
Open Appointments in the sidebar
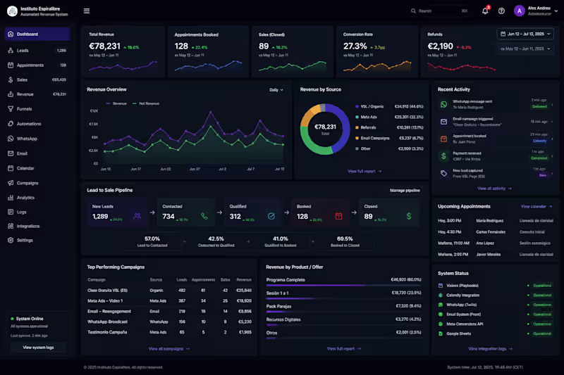pyautogui.click(x=37, y=65)
